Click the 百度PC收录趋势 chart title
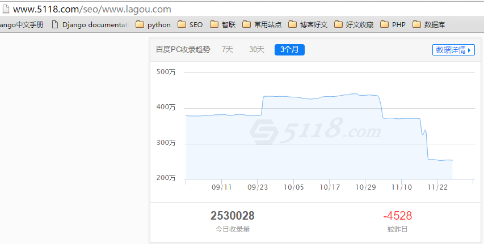Screen dimensions: 484x244 point(183,50)
